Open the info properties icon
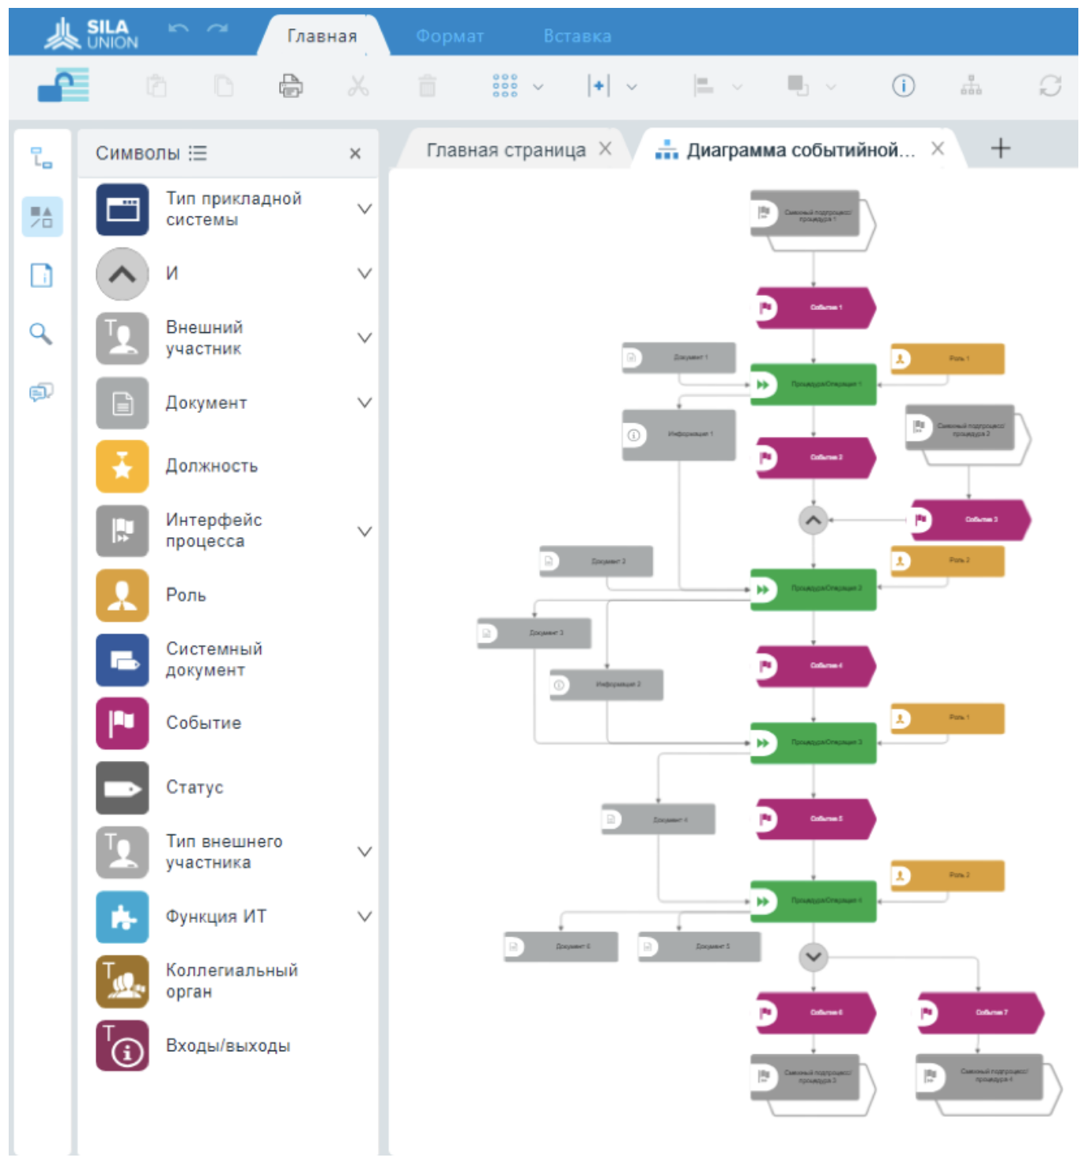The width and height of the screenshot is (1091, 1169). [903, 85]
